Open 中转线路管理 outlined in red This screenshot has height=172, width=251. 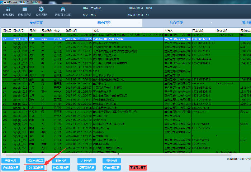coord(35,167)
